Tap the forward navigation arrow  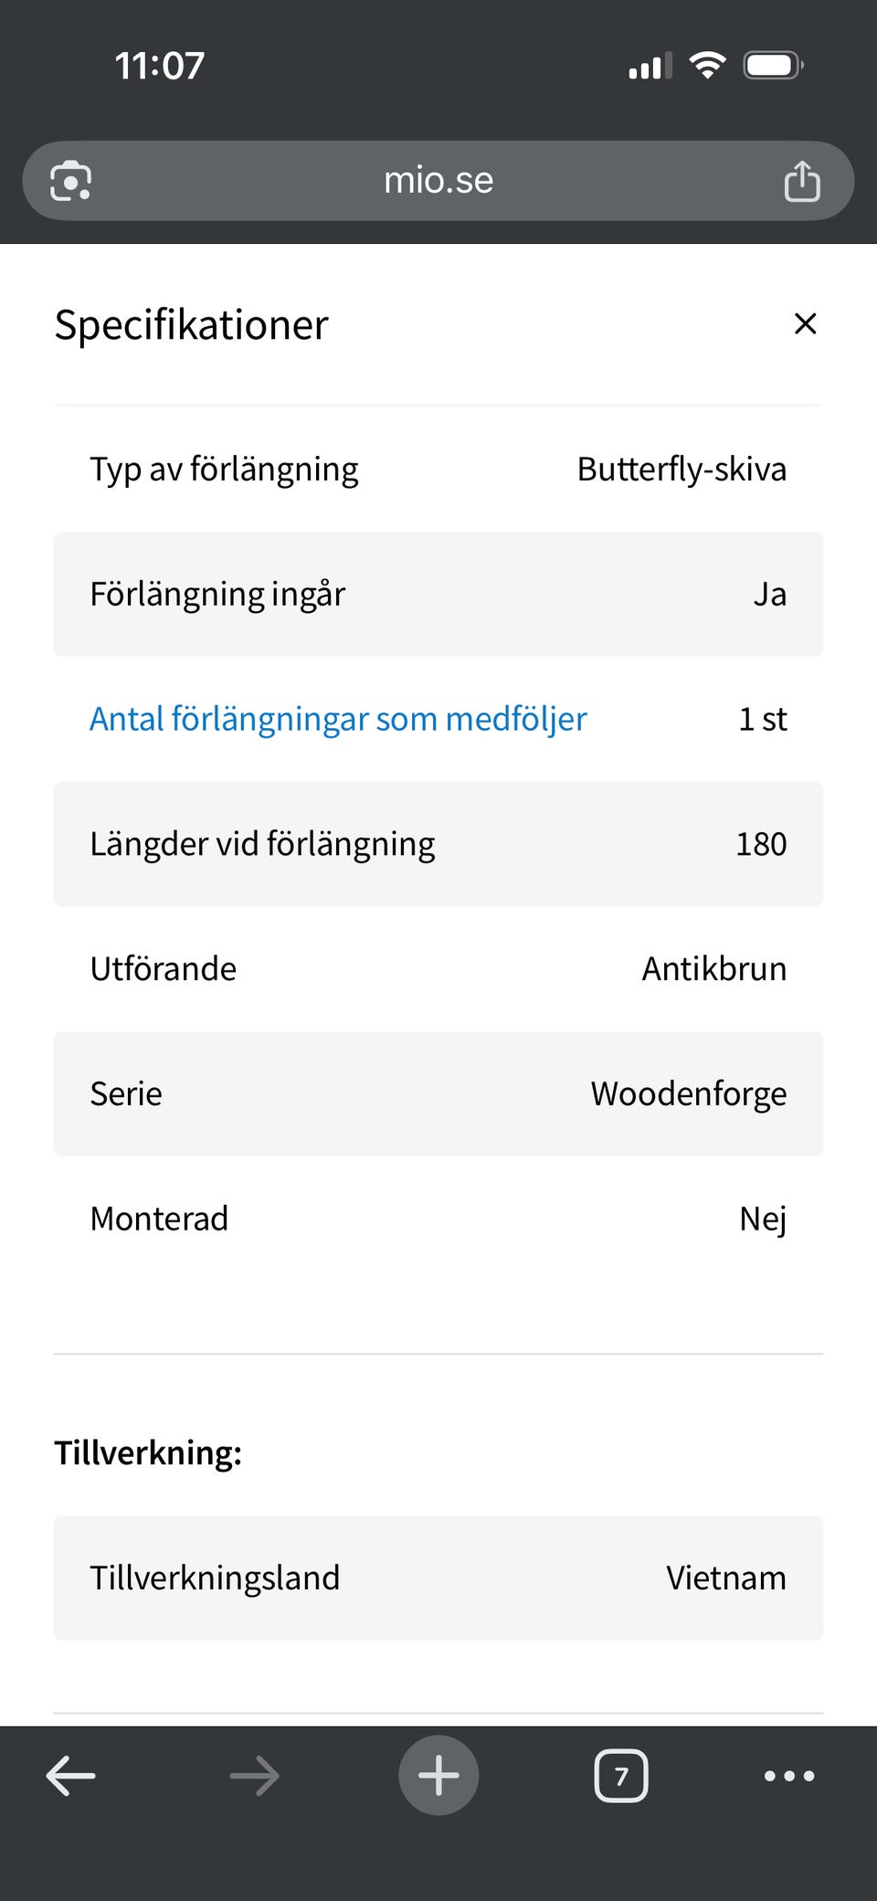[254, 1775]
